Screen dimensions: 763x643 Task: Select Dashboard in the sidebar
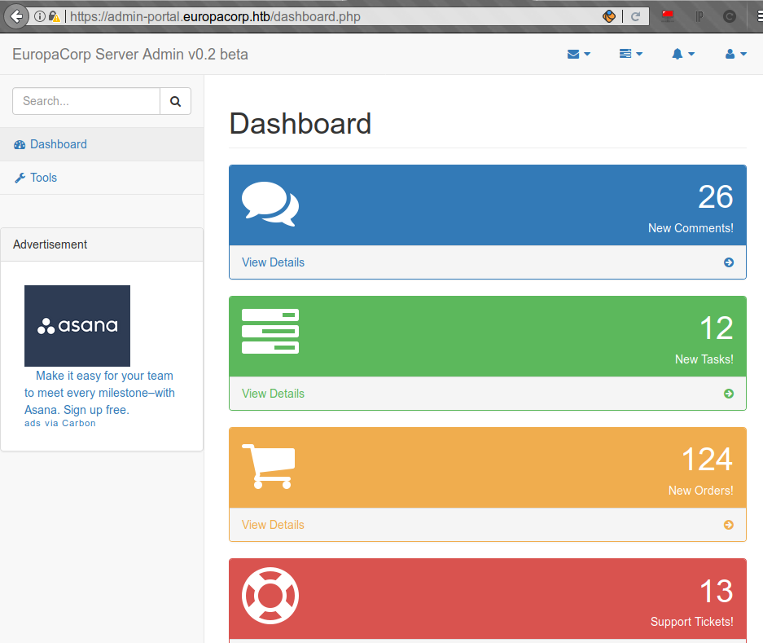[102, 144]
